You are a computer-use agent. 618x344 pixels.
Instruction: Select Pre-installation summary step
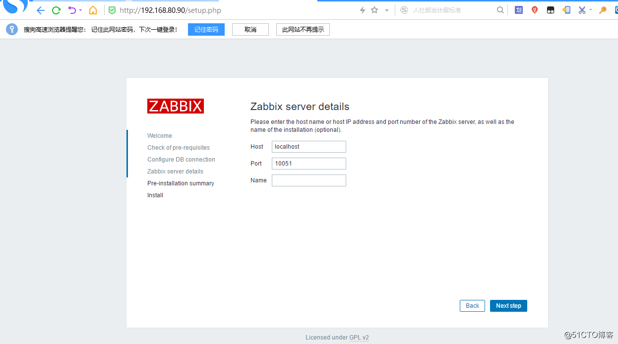click(181, 183)
